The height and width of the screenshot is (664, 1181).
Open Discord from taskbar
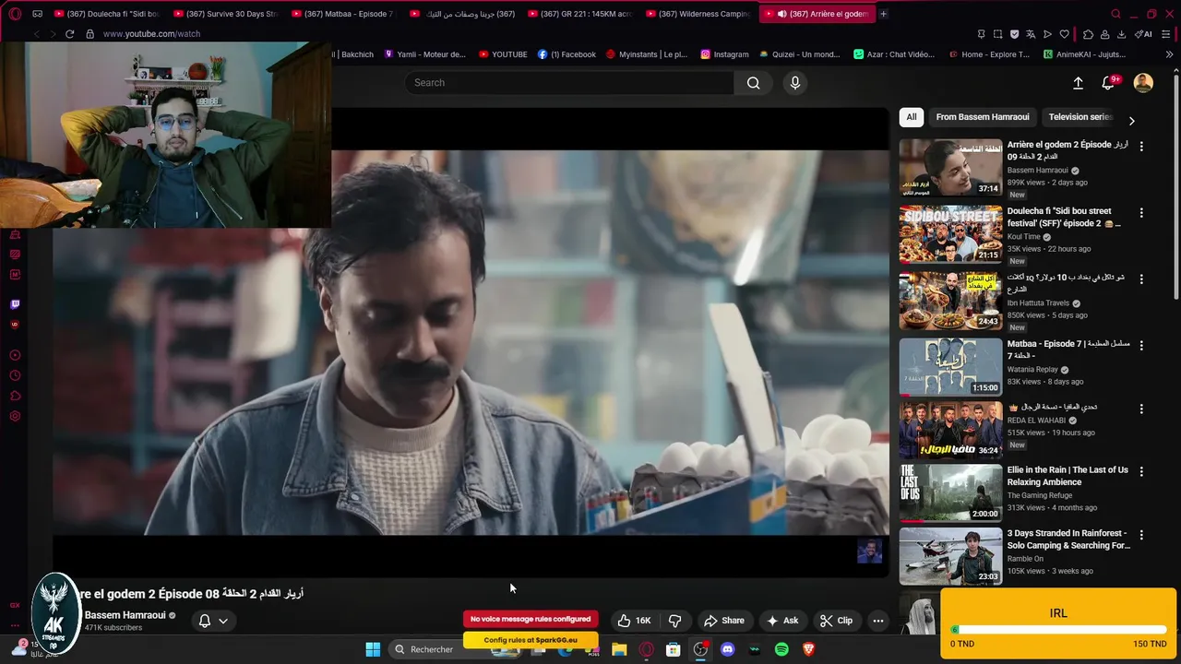pyautogui.click(x=727, y=649)
